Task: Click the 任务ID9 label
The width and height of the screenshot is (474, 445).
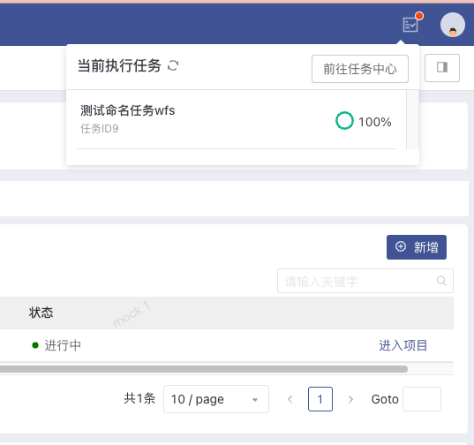Action: pyautogui.click(x=100, y=129)
